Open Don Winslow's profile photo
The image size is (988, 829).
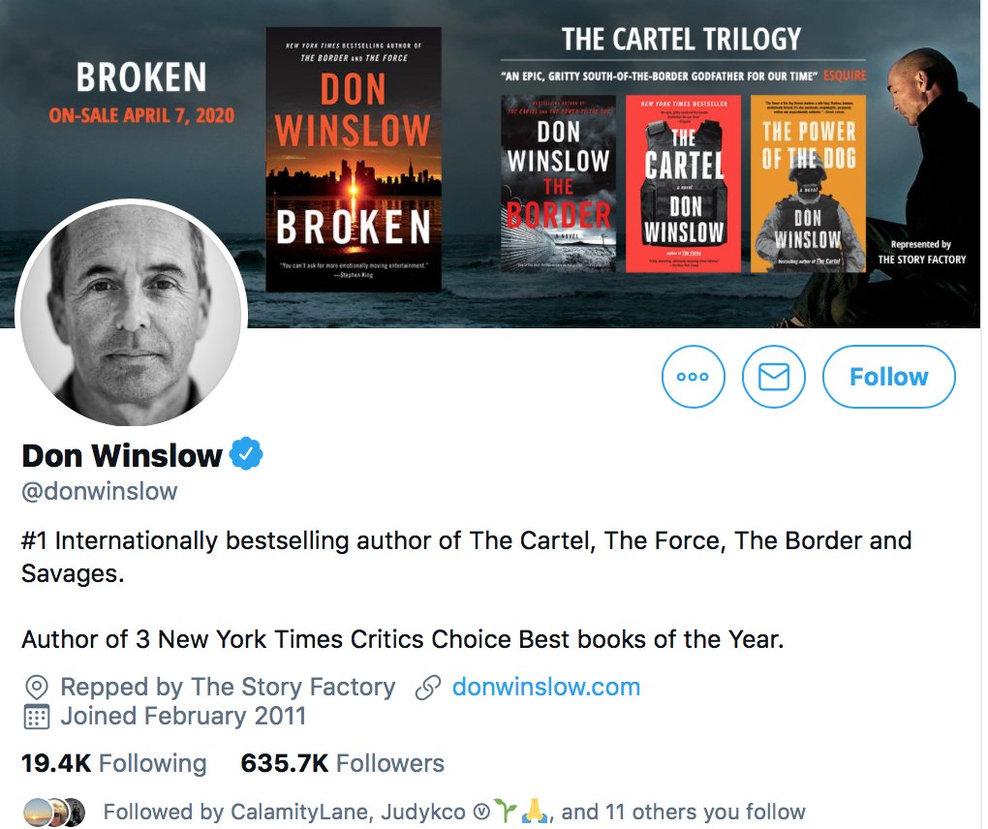click(132, 313)
